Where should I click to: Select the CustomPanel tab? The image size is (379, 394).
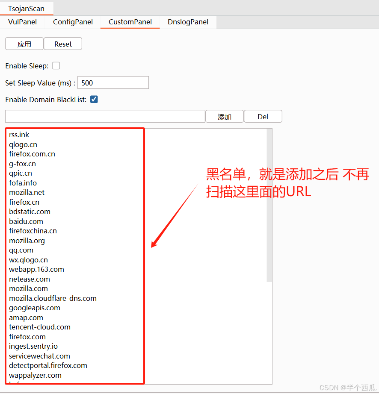point(130,22)
